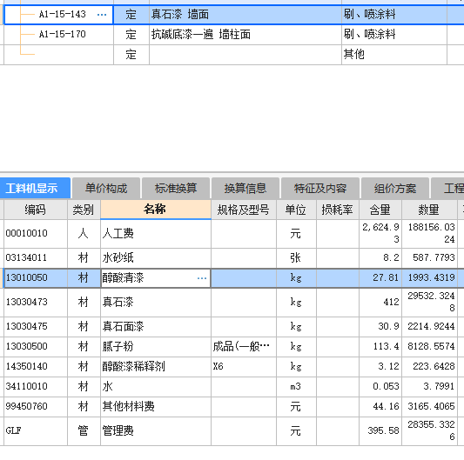Click the X6 specification cell
Image resolution: width=464 pixels, height=460 pixels.
244,367
